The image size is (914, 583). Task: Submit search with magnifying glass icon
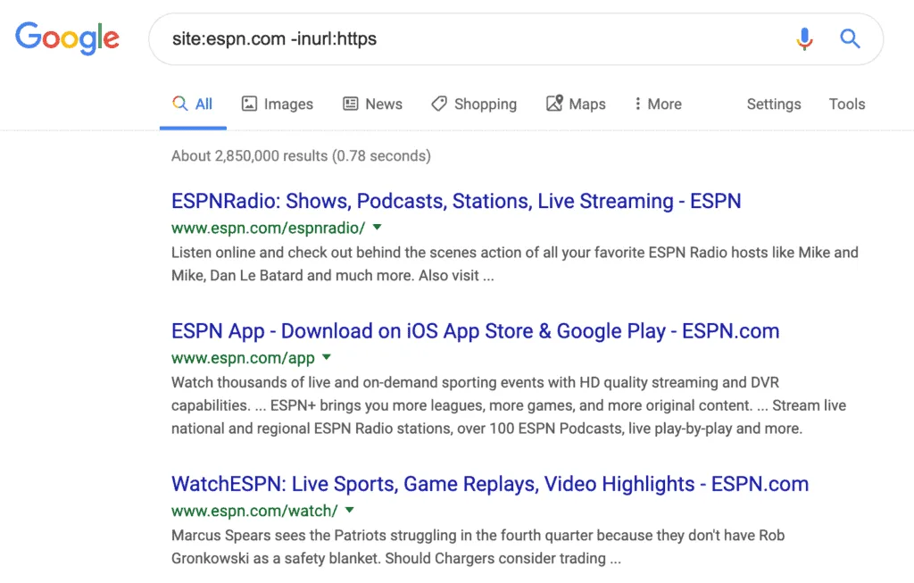(x=850, y=39)
